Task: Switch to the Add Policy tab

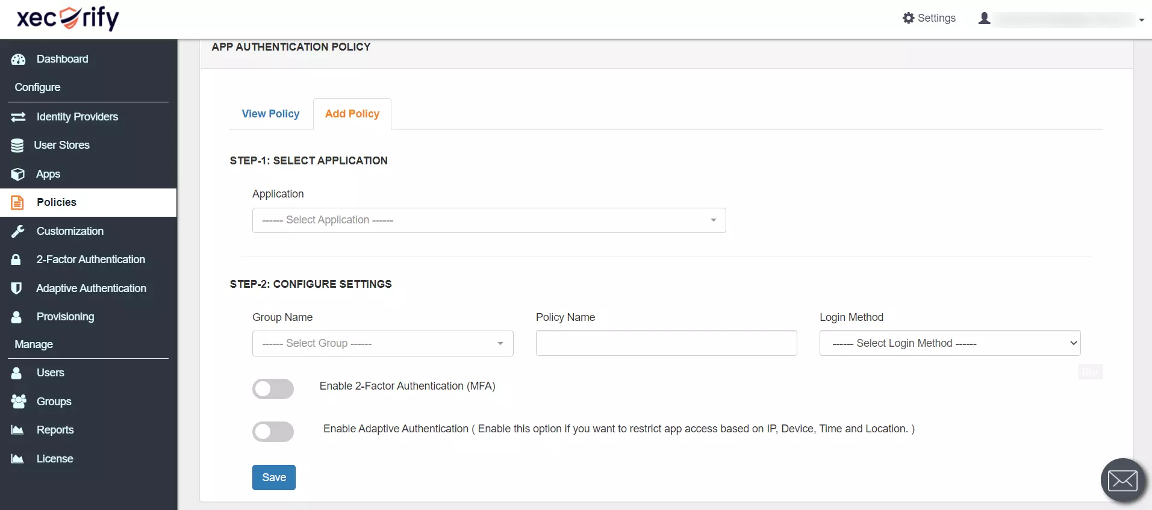Action: [x=352, y=114]
